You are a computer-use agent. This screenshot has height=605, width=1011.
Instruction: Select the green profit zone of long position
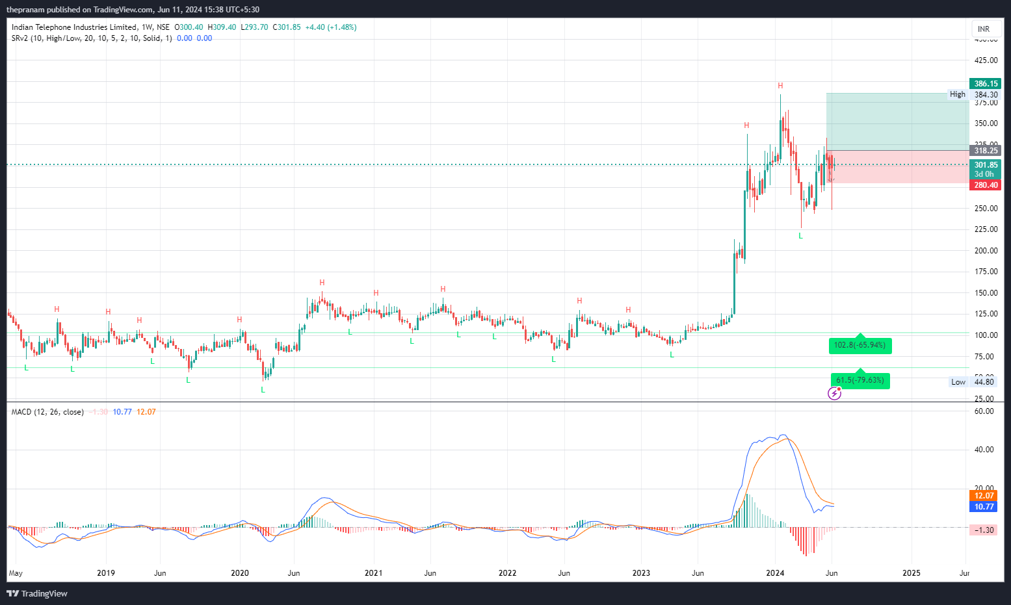click(x=897, y=122)
